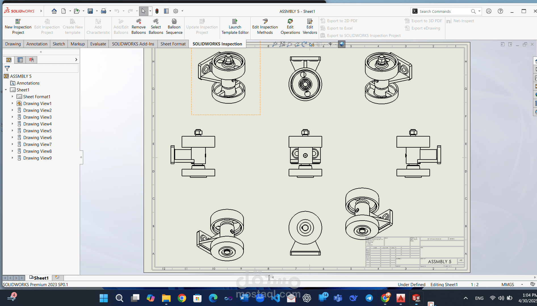Open the user account login icon

[x=489, y=11]
